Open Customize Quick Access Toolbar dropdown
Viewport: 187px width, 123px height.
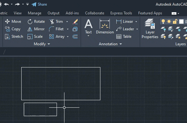[28, 4]
